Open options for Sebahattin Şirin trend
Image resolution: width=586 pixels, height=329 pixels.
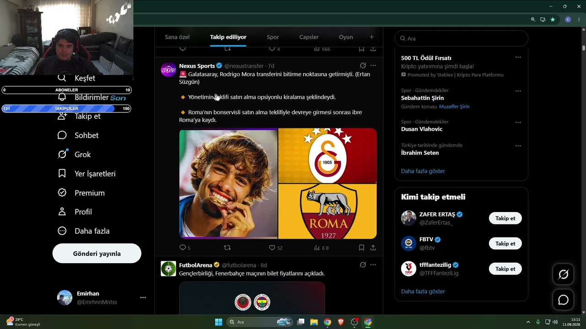(518, 91)
